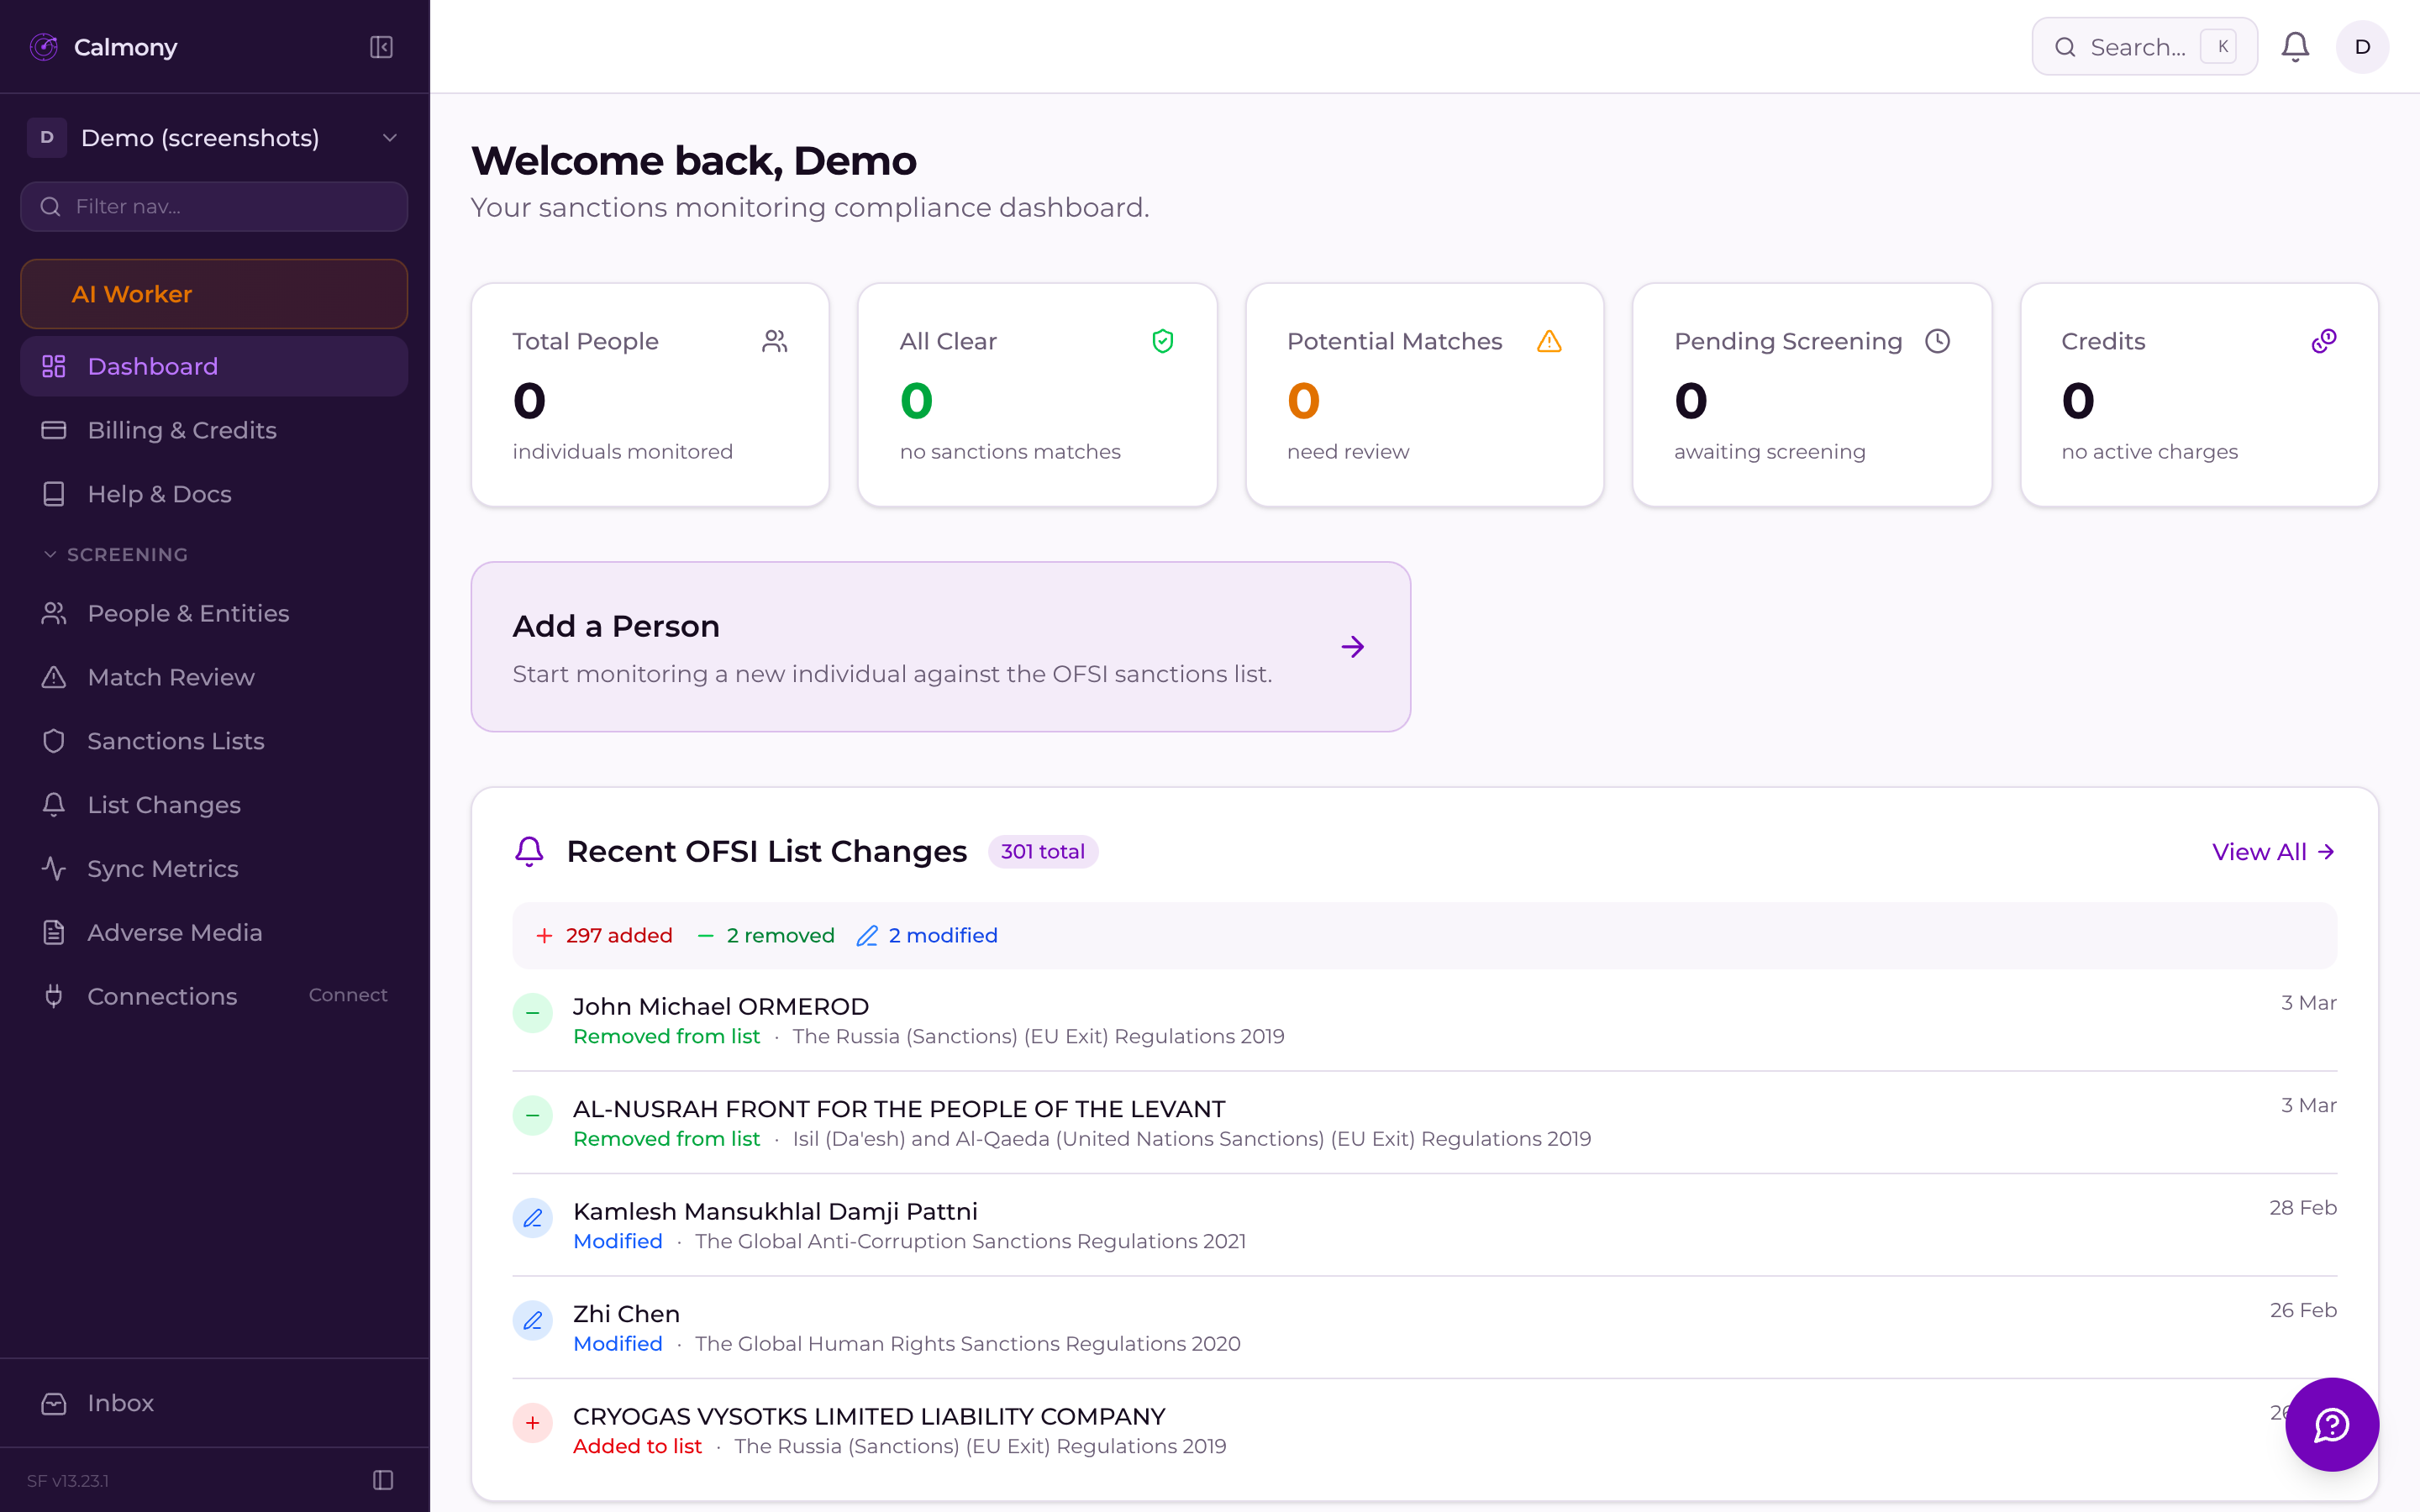Click the 301 total badge

coord(1042,851)
